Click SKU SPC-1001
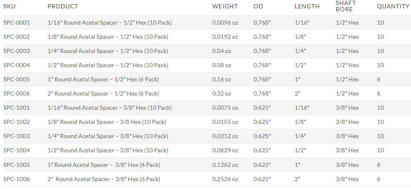This screenshot has width=411, height=189. (17, 108)
